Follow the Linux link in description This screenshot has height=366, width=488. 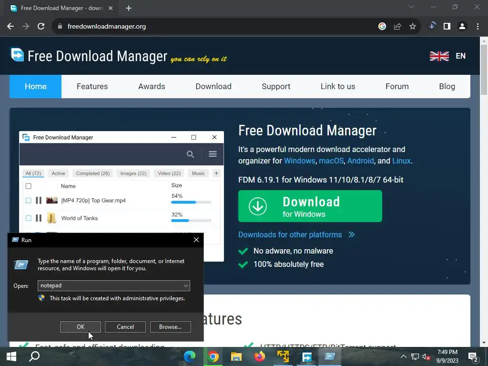(401, 161)
